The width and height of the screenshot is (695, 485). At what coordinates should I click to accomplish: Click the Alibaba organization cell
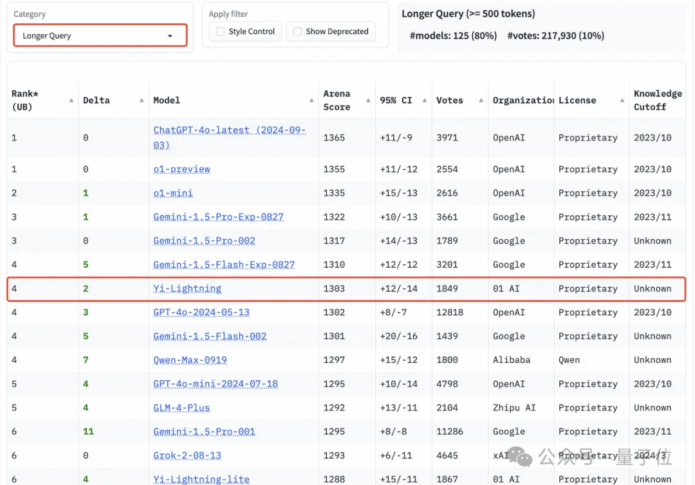point(512,360)
